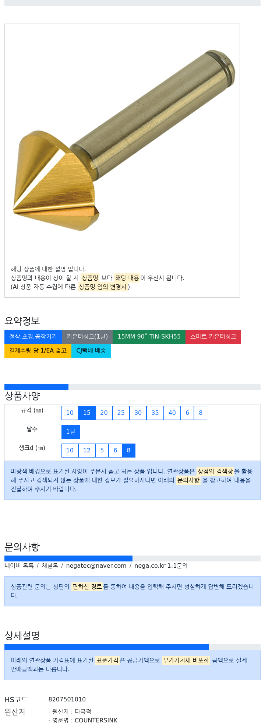Click the 카운터싱크(1날) gray tag

click(87, 337)
